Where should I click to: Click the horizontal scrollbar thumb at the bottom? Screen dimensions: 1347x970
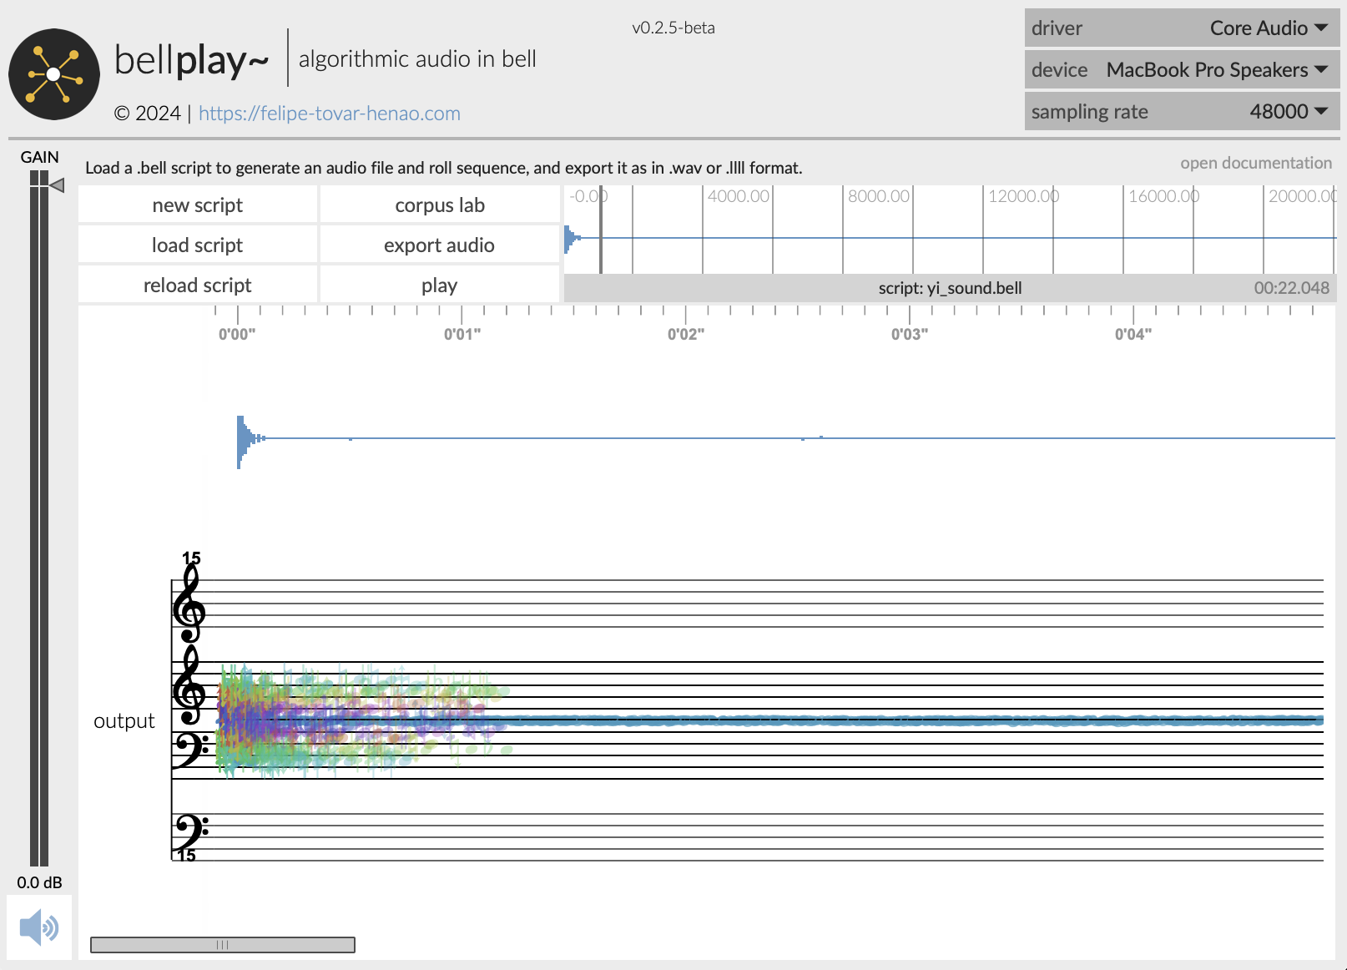pos(223,945)
